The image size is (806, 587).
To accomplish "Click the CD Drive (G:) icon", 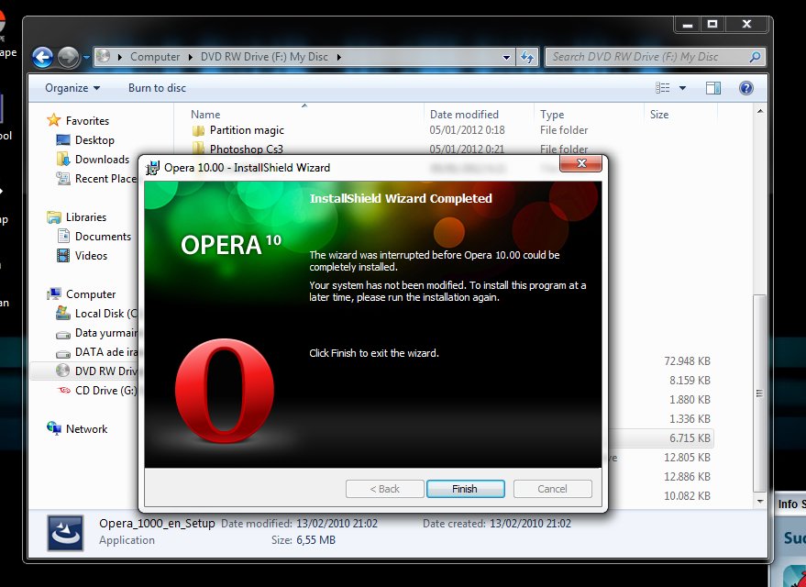I will (63, 391).
